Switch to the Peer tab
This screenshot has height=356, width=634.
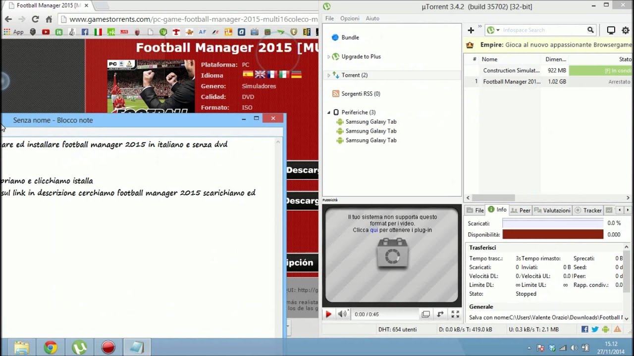(521, 210)
